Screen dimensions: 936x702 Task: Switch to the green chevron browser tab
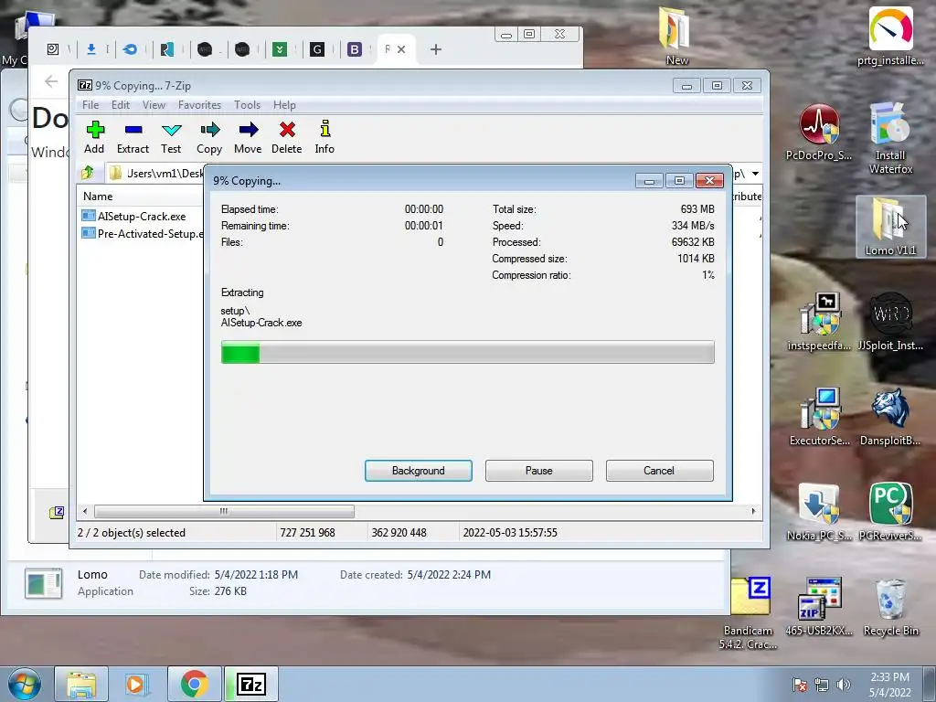[280, 49]
